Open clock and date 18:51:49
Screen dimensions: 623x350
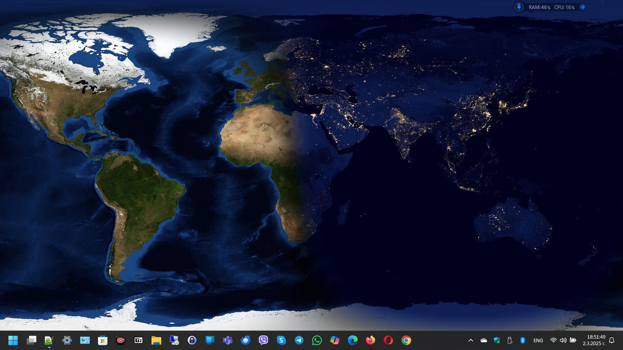tap(594, 340)
